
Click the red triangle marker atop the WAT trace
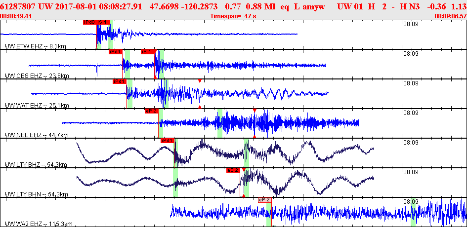coord(200,80)
